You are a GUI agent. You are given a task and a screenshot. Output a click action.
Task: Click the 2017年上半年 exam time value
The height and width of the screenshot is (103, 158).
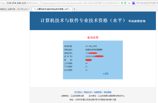pyautogui.click(x=91, y=46)
